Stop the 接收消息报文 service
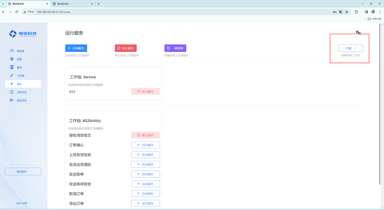The image size is (384, 210). tap(145, 135)
